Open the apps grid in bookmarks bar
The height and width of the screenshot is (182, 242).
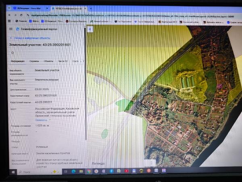tap(9, 21)
